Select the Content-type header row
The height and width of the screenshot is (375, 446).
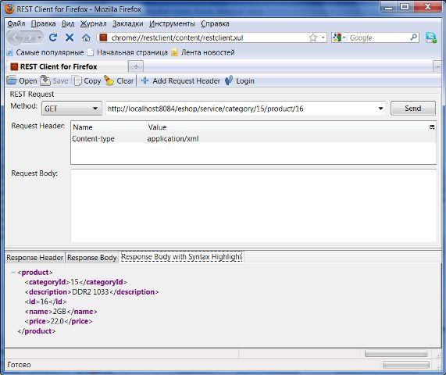coord(253,138)
